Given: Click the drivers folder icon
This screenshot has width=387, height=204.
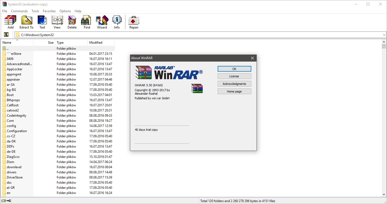Looking at the screenshot, I should click(x=4, y=172).
